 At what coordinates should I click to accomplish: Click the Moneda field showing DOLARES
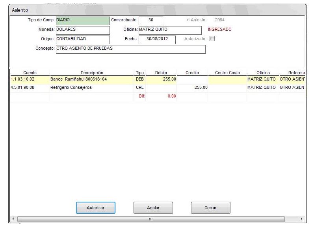point(83,30)
